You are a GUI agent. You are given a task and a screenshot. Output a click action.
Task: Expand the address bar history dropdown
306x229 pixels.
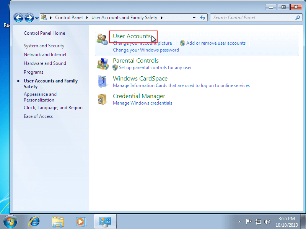tap(194, 18)
